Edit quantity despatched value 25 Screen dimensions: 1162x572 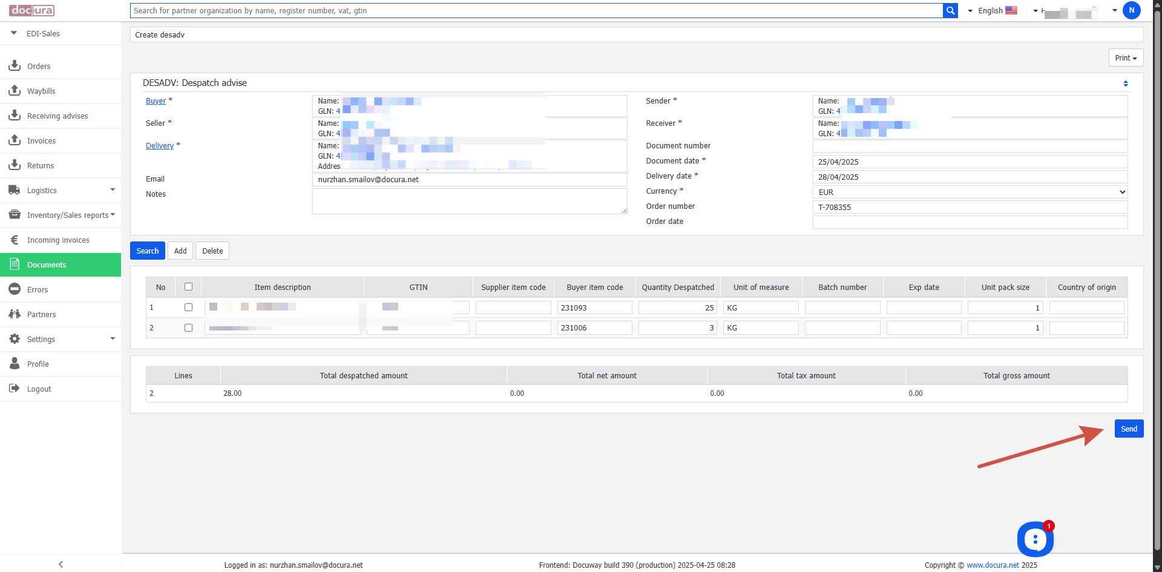[678, 307]
